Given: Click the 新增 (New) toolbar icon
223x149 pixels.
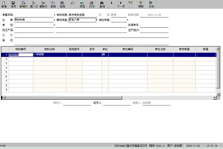Looking at the screenshot, I should pyautogui.click(x=4, y=4).
